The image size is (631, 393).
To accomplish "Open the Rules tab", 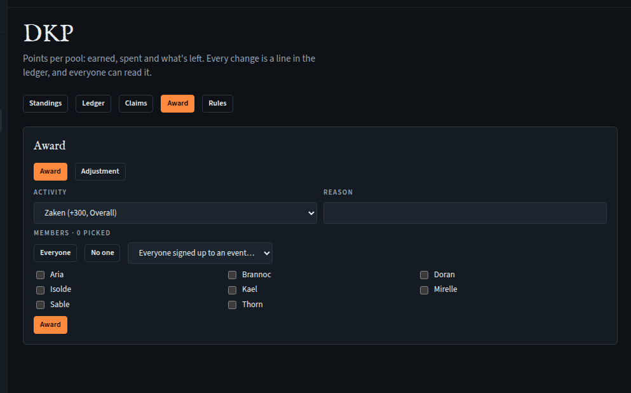I will (217, 104).
